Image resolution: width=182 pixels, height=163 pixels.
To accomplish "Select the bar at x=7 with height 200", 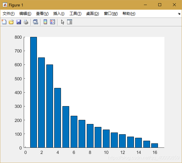I will 82,134.
